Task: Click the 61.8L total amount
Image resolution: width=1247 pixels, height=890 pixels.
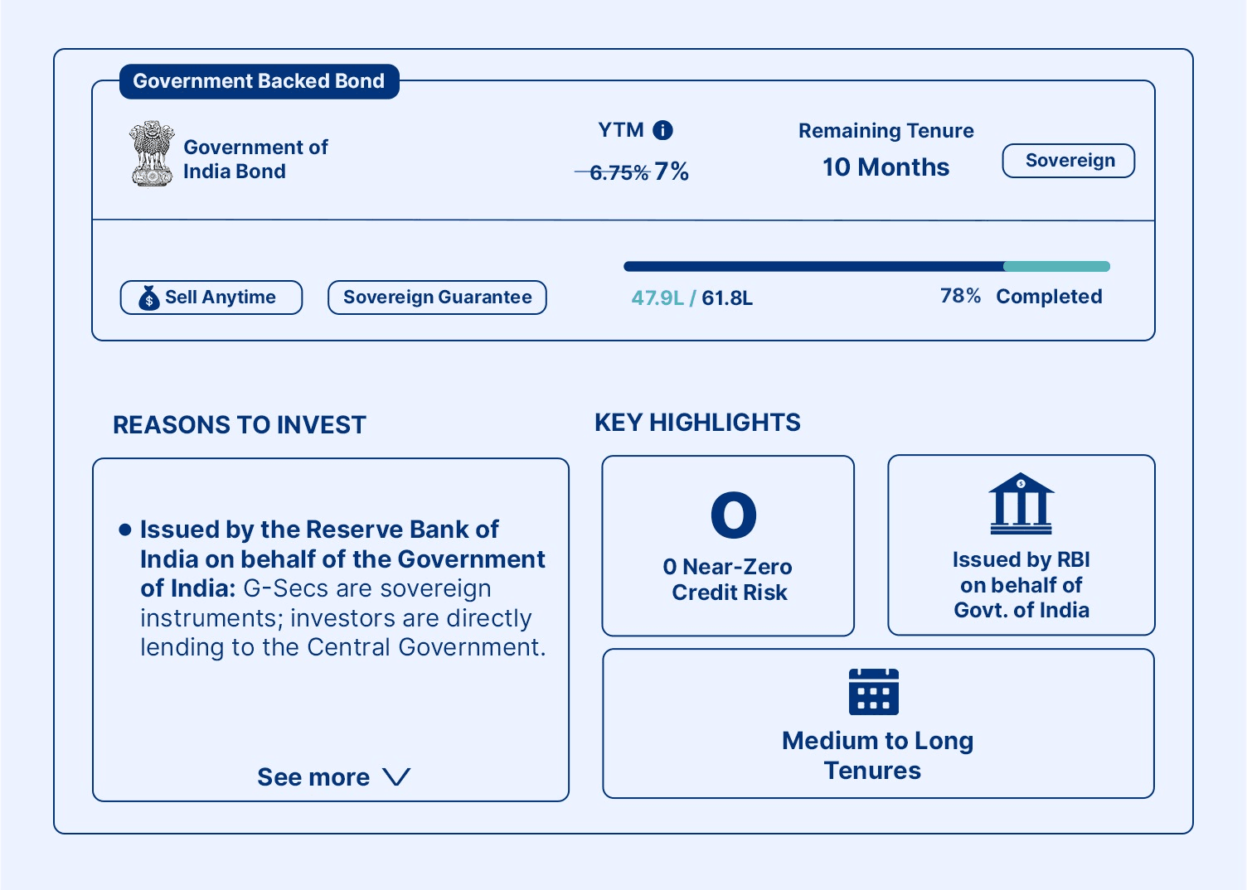Action: click(x=727, y=298)
